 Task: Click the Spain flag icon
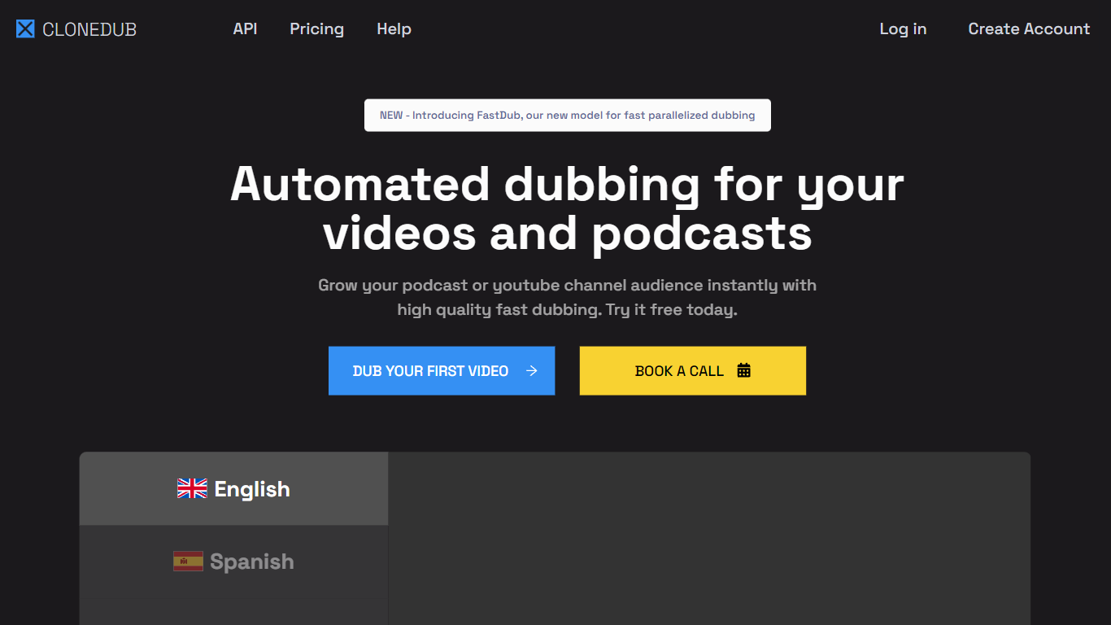click(188, 562)
